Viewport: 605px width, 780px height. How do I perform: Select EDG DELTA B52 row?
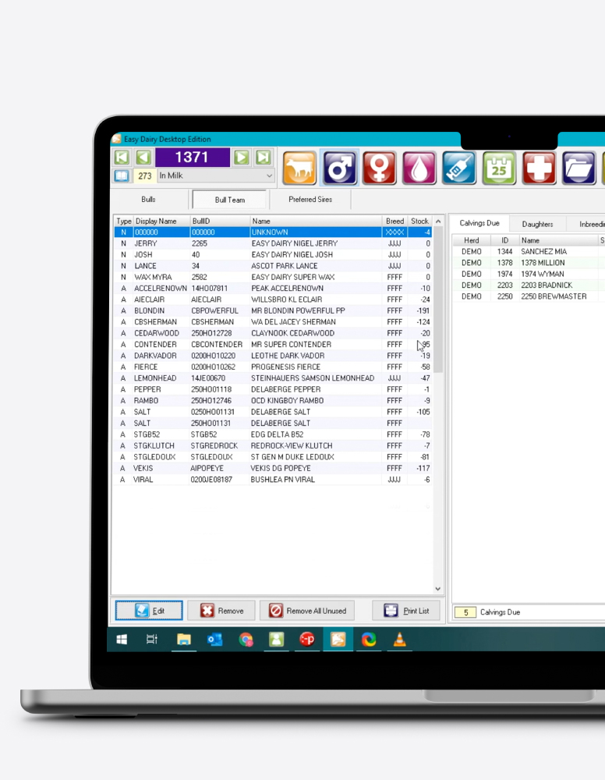pos(273,434)
